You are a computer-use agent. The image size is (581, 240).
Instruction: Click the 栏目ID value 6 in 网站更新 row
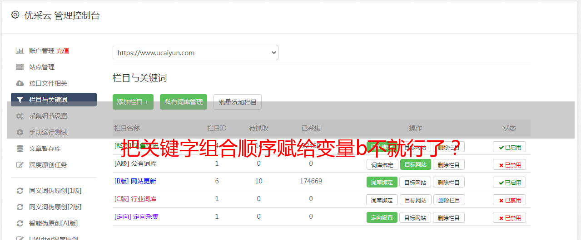pos(217,181)
